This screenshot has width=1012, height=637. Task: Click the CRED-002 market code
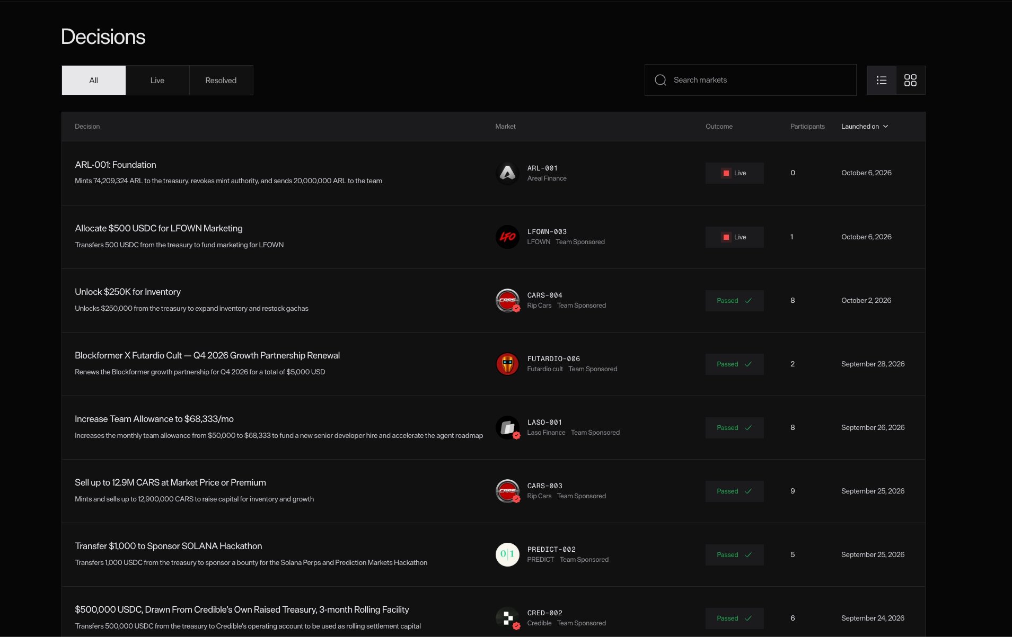(x=544, y=613)
